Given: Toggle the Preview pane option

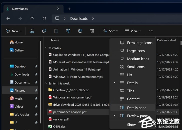Looking at the screenshot, I should [137, 116].
